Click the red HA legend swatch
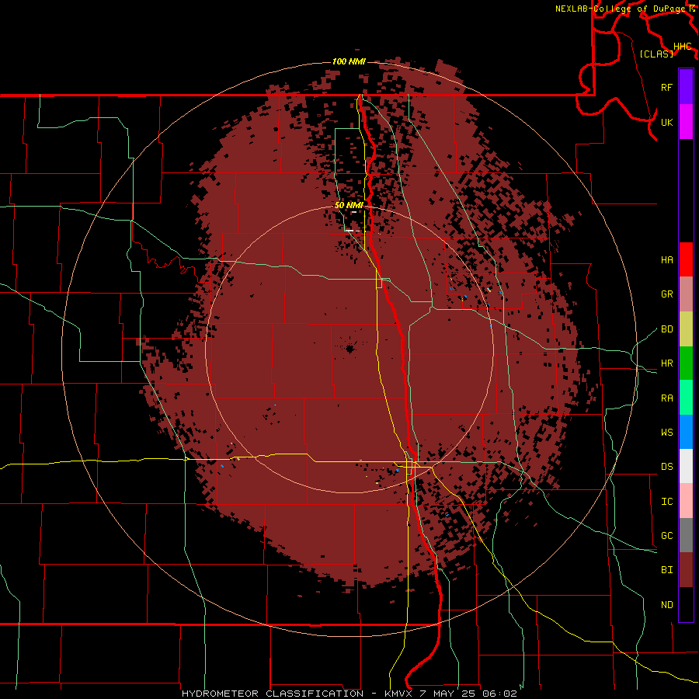 [686, 259]
